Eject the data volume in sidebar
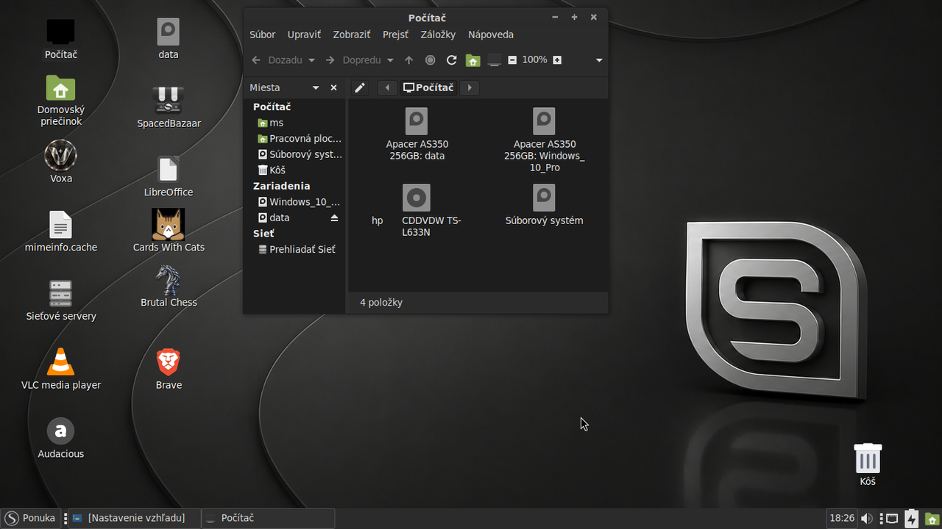Screen dimensions: 942x529 point(334,217)
